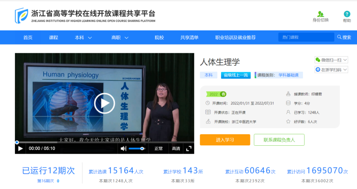Open the 共享清单 menu item
Image resolution: width=357 pixels, height=189 pixels.
(x=189, y=38)
